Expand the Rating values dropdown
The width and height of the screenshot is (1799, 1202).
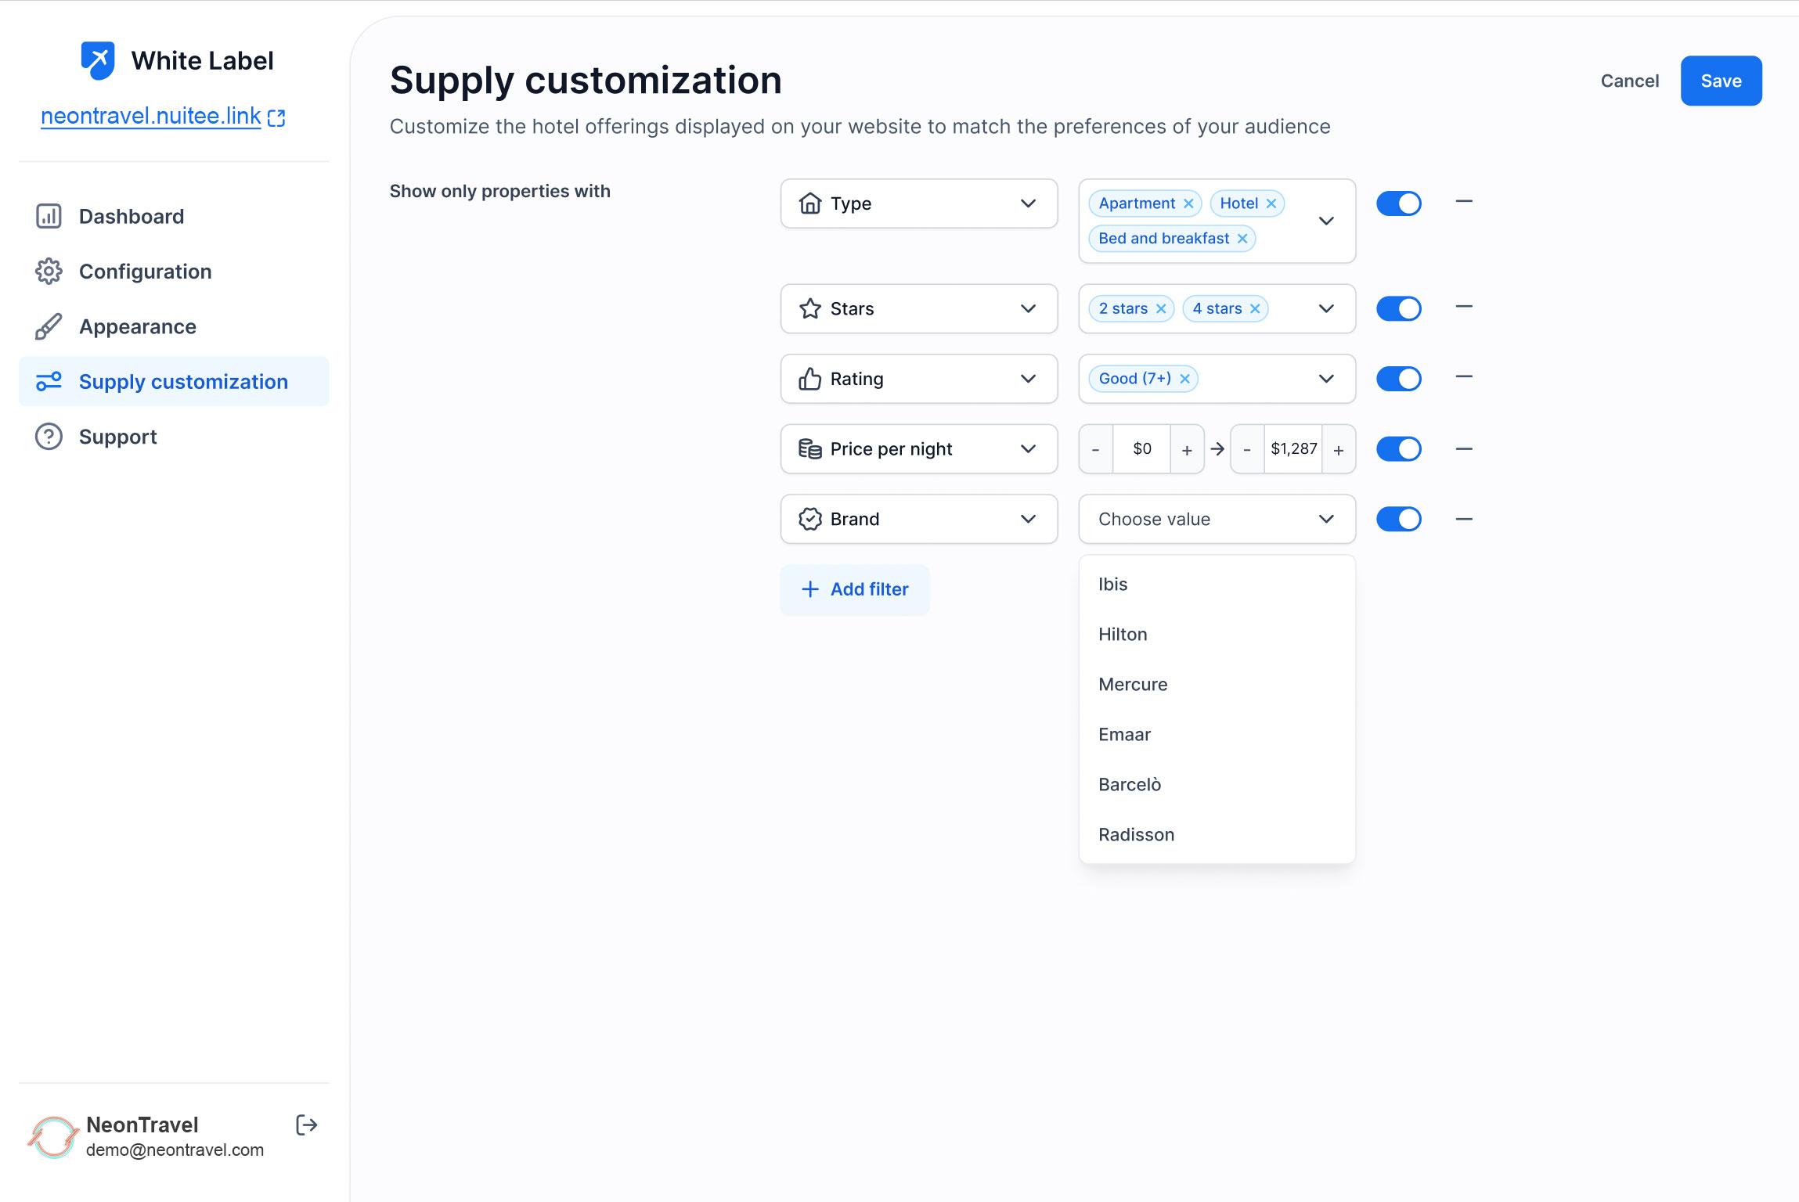[1325, 379]
